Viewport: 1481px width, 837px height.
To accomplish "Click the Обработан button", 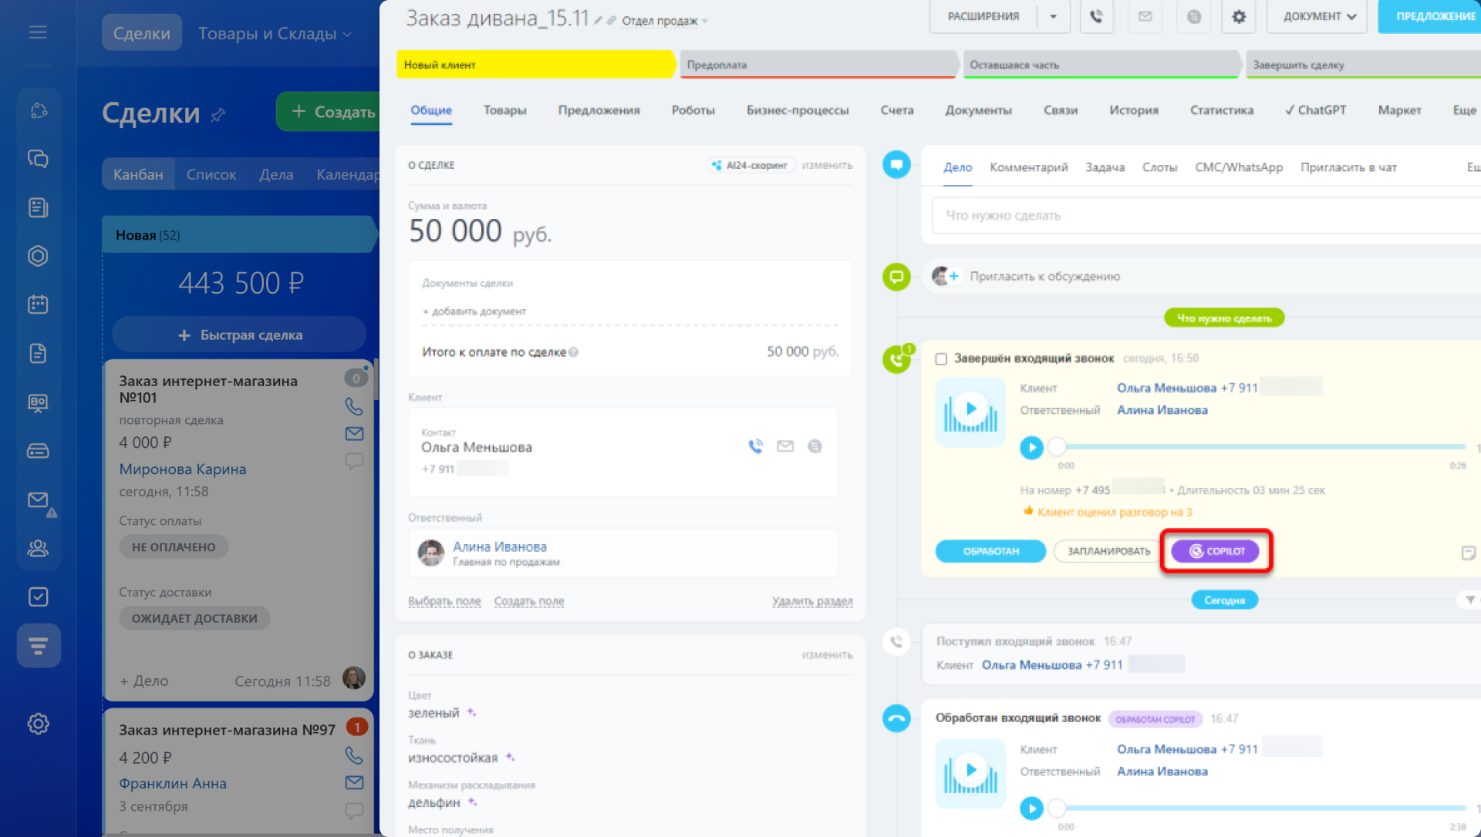I will pyautogui.click(x=990, y=551).
